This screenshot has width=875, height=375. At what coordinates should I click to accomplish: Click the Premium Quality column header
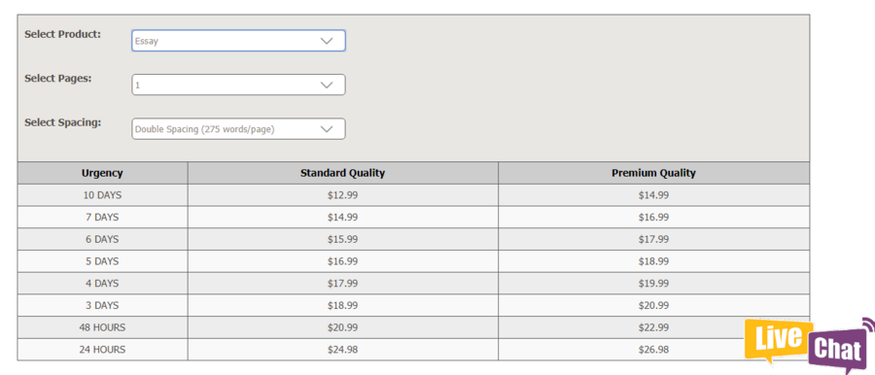coord(653,173)
